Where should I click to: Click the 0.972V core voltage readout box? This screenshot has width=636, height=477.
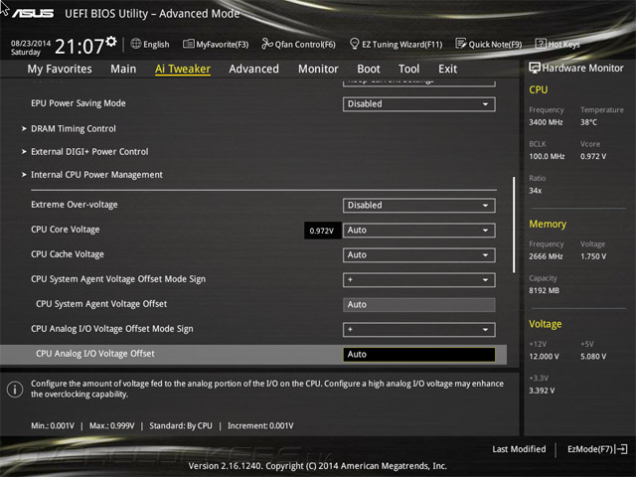point(322,231)
